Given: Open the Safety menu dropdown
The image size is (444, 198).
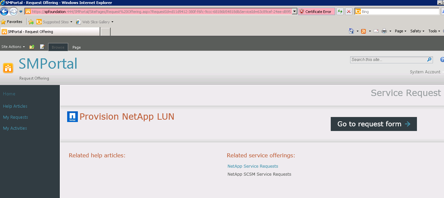Looking at the screenshot, I should point(417,31).
